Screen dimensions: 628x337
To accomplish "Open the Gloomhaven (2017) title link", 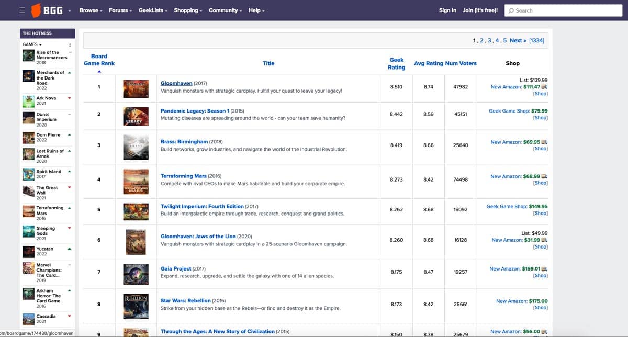I will [176, 83].
